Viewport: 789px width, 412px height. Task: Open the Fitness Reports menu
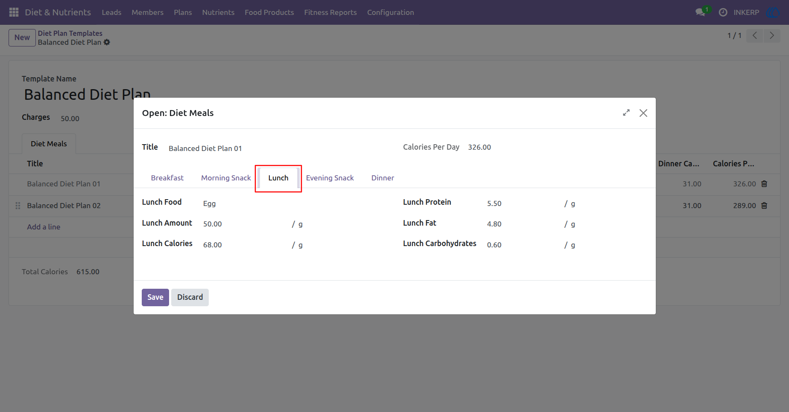[330, 12]
